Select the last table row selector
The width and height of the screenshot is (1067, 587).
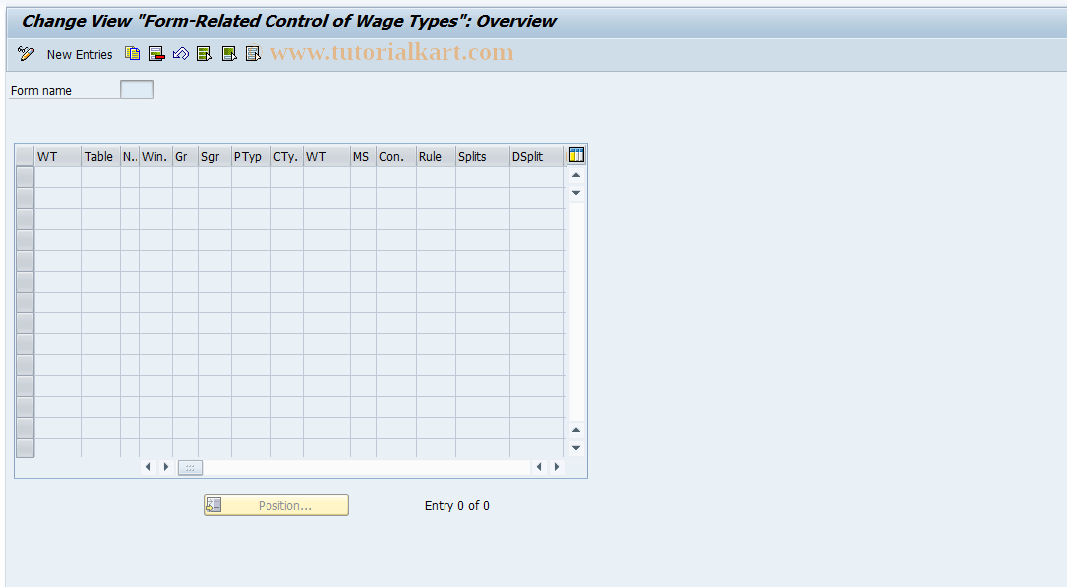click(25, 448)
